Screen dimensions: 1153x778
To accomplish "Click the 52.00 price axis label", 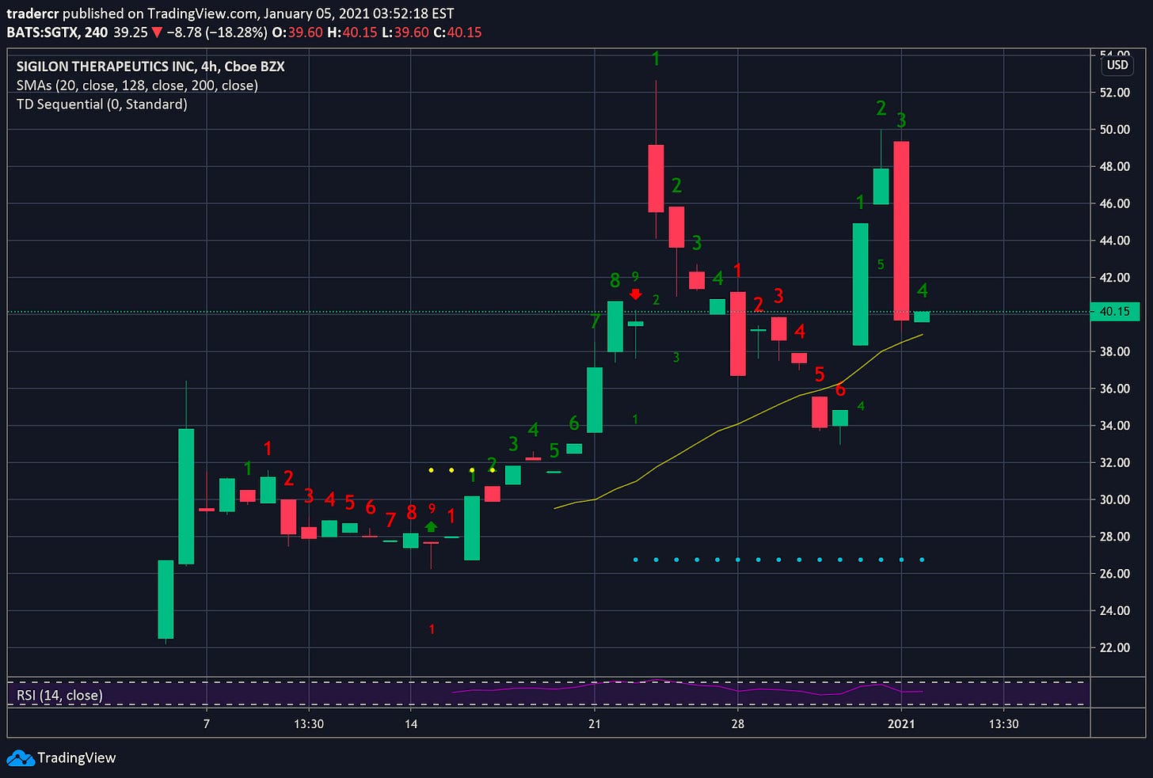I will click(1115, 93).
